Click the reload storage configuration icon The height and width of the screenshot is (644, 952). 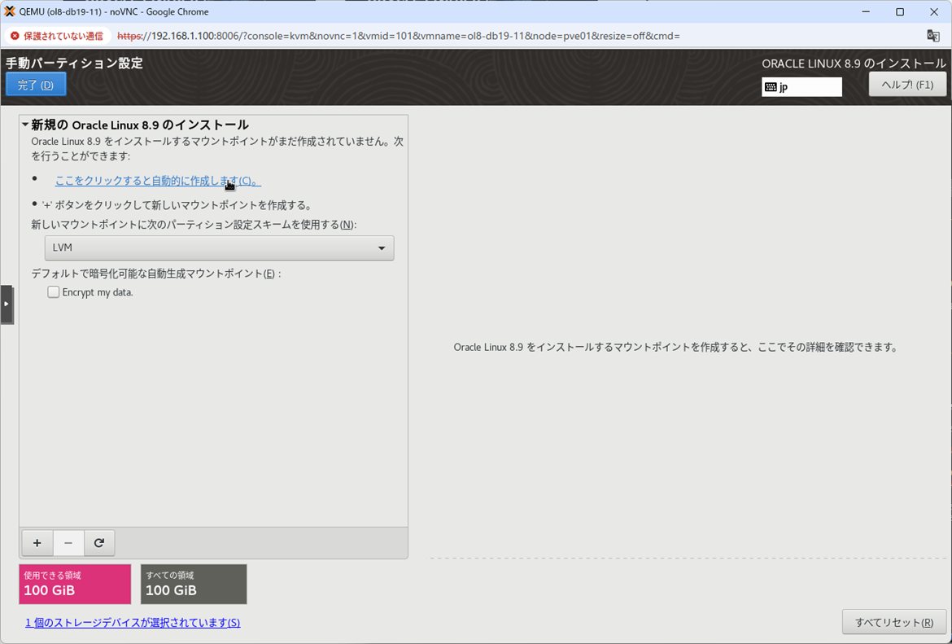point(99,542)
